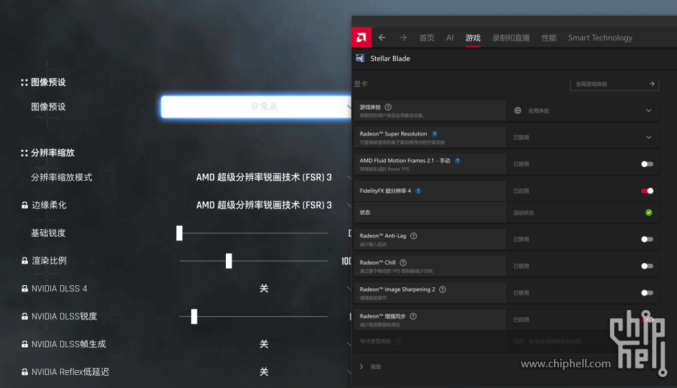Open NVIDIA DLSS帧生成 关 dropdown
This screenshot has width=677, height=388.
264,344
